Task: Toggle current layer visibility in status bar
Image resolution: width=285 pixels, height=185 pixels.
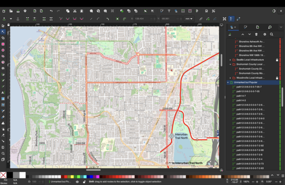Action: coord(77,182)
